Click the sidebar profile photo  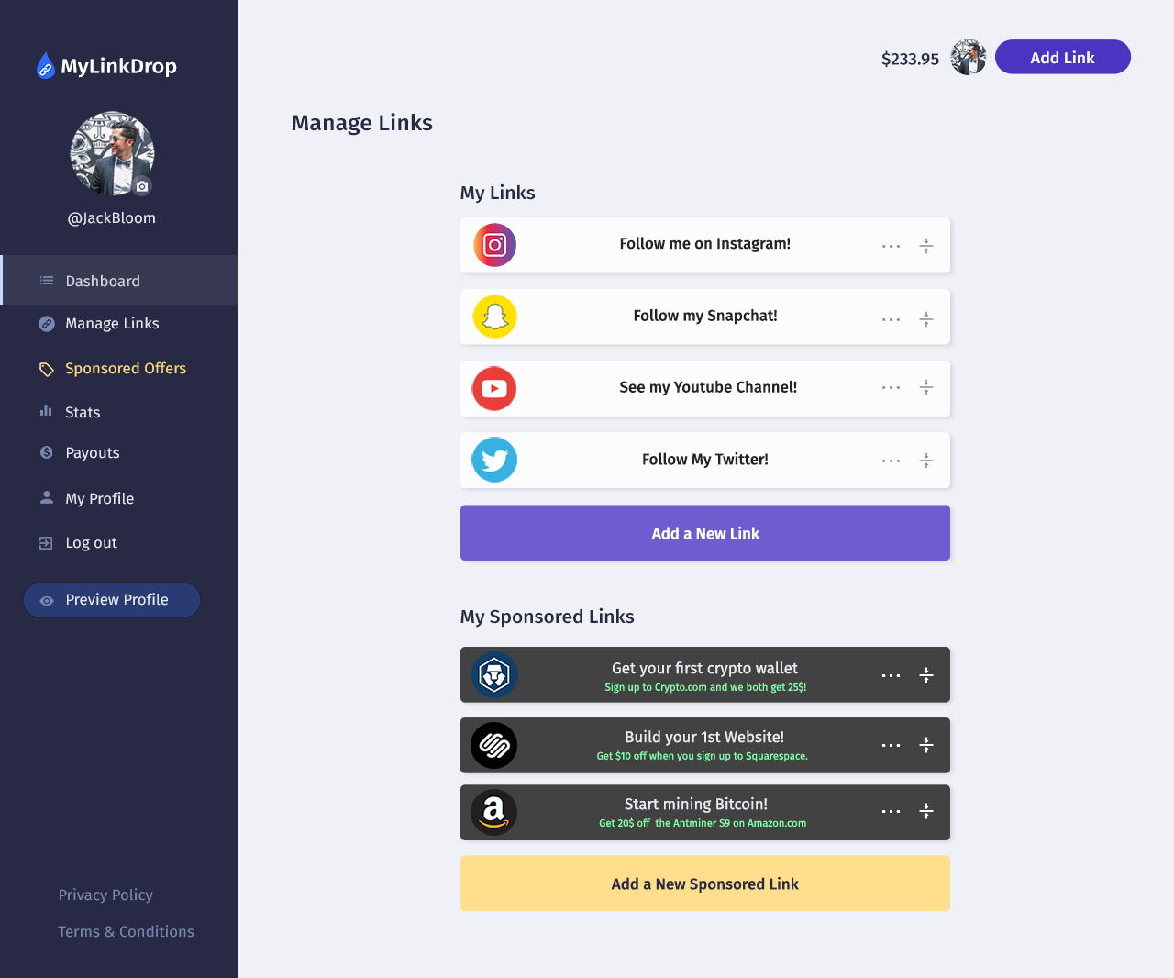(x=112, y=153)
